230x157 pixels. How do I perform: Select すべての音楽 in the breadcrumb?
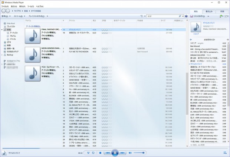tap(36, 11)
